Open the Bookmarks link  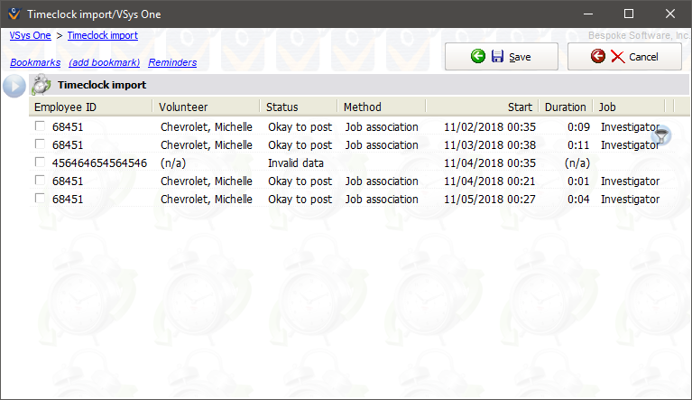35,63
